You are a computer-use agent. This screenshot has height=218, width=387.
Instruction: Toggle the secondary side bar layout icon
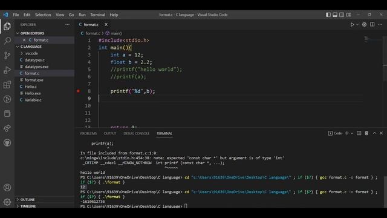(x=342, y=15)
